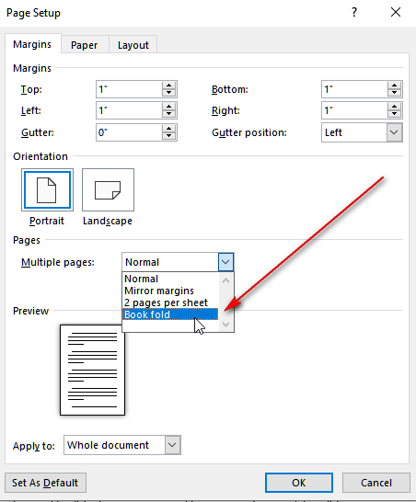Click into the Right margin field
The width and height of the screenshot is (416, 502).
354,110
